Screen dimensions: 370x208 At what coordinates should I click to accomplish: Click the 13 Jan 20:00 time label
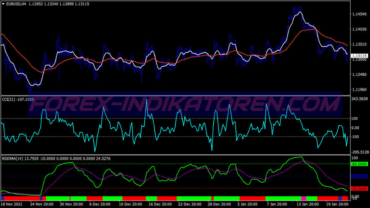pyautogui.click(x=308, y=204)
